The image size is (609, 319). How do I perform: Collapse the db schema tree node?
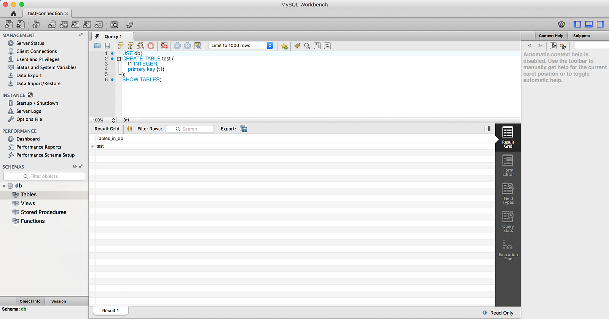pos(4,186)
